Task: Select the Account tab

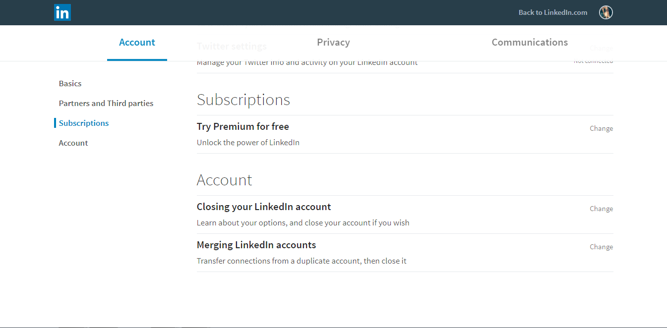Action: [137, 43]
